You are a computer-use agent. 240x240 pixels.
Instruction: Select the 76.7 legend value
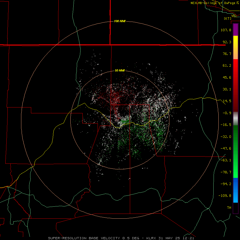coord(227,54)
